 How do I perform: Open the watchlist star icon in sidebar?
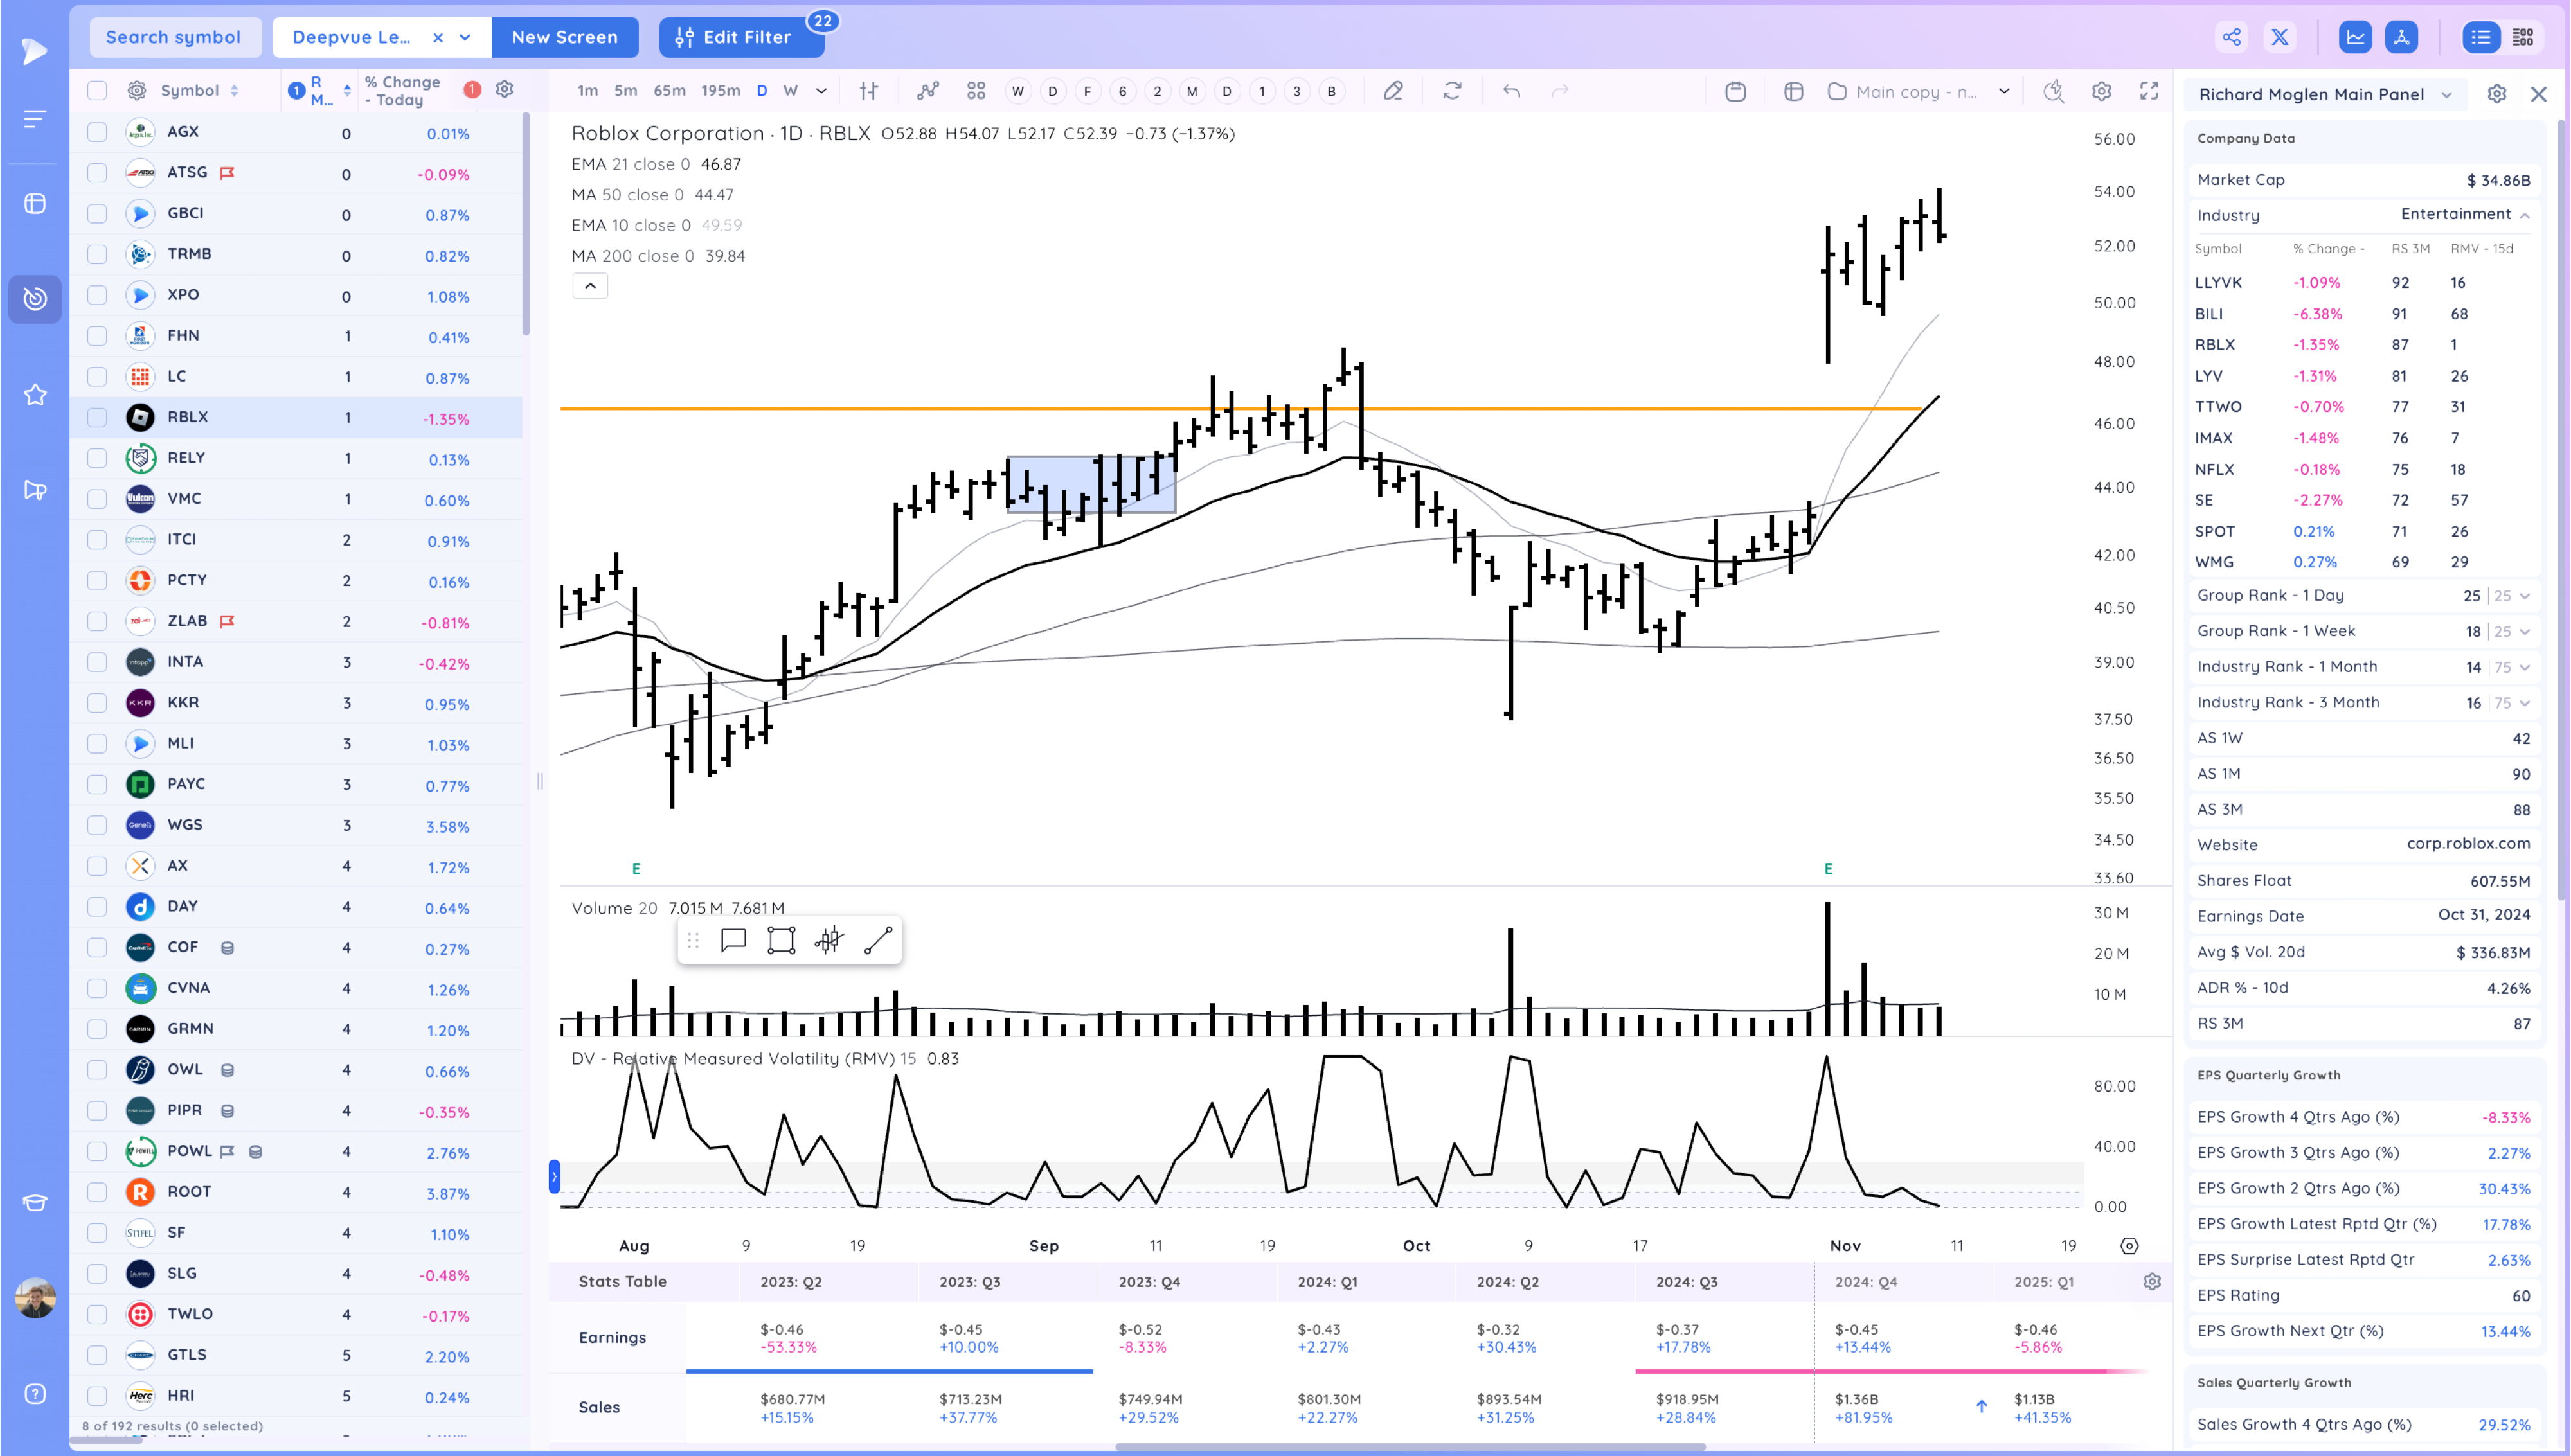tap(35, 395)
